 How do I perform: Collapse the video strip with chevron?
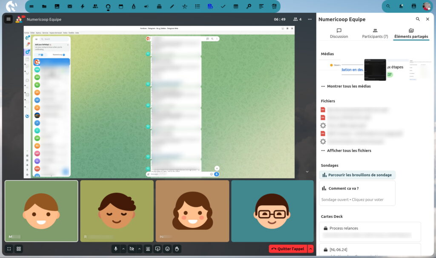(307, 172)
